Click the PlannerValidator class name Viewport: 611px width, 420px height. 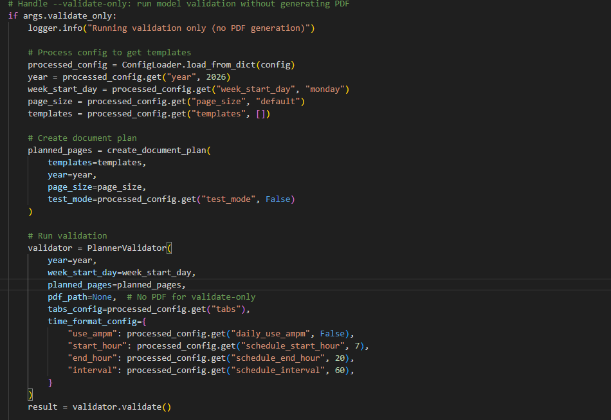point(127,248)
